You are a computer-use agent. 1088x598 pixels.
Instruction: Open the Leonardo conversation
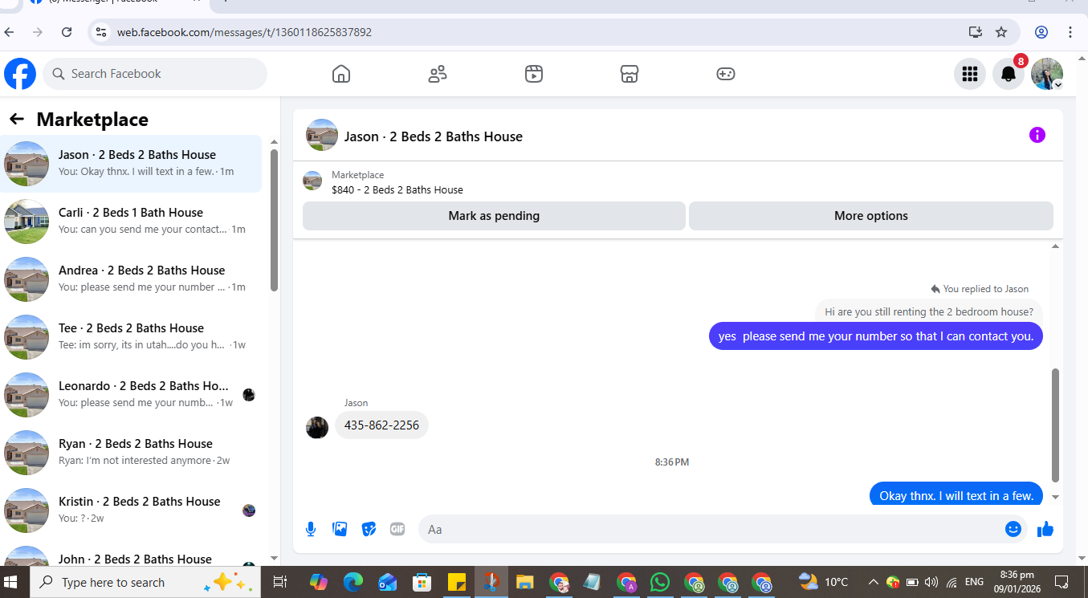coord(131,395)
